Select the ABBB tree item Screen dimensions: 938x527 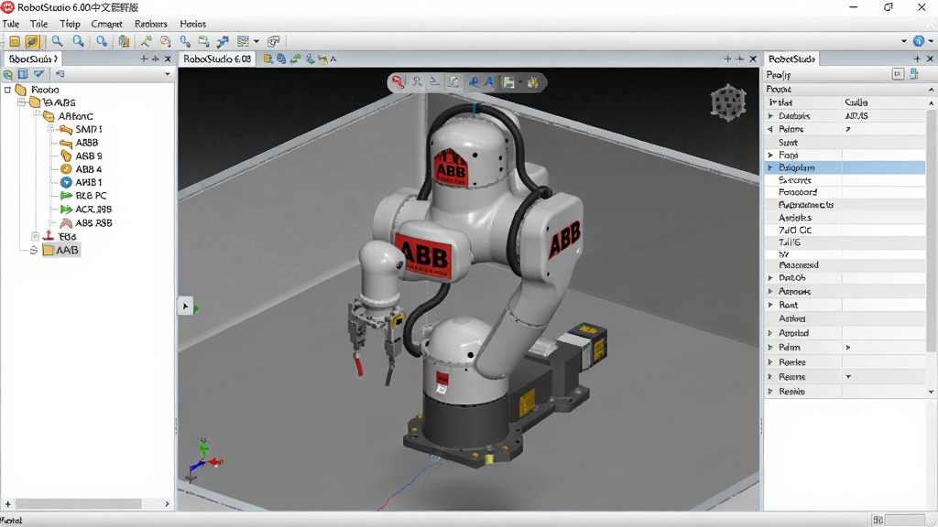[x=79, y=142]
